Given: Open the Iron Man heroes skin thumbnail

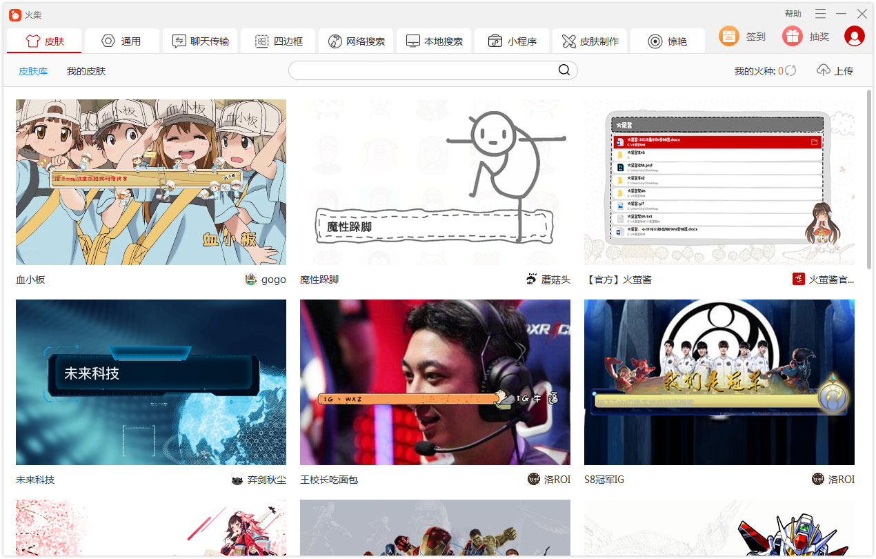Looking at the screenshot, I should (x=435, y=528).
